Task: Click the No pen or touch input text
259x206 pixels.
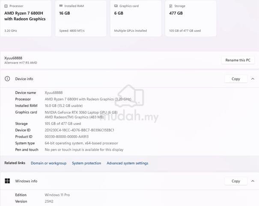Action: click(84, 149)
